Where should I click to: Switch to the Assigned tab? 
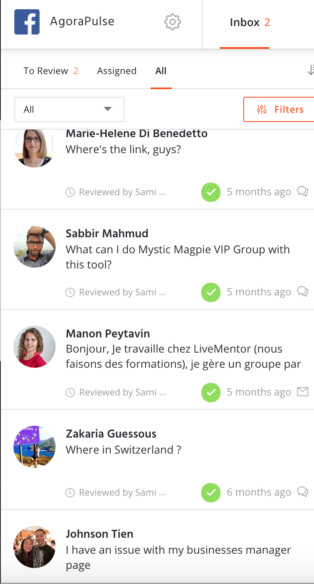tap(117, 71)
